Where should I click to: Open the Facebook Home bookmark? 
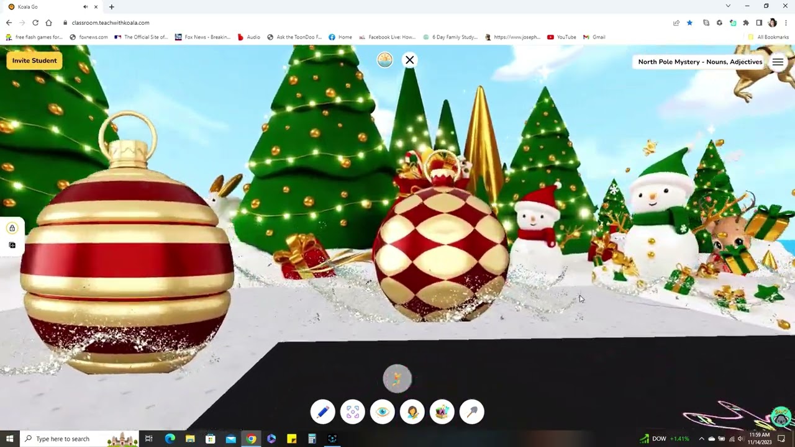coord(340,37)
